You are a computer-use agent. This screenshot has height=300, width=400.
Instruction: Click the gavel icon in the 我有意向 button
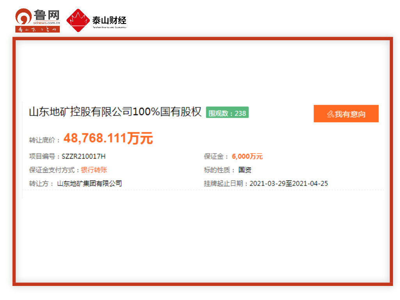tap(330, 114)
